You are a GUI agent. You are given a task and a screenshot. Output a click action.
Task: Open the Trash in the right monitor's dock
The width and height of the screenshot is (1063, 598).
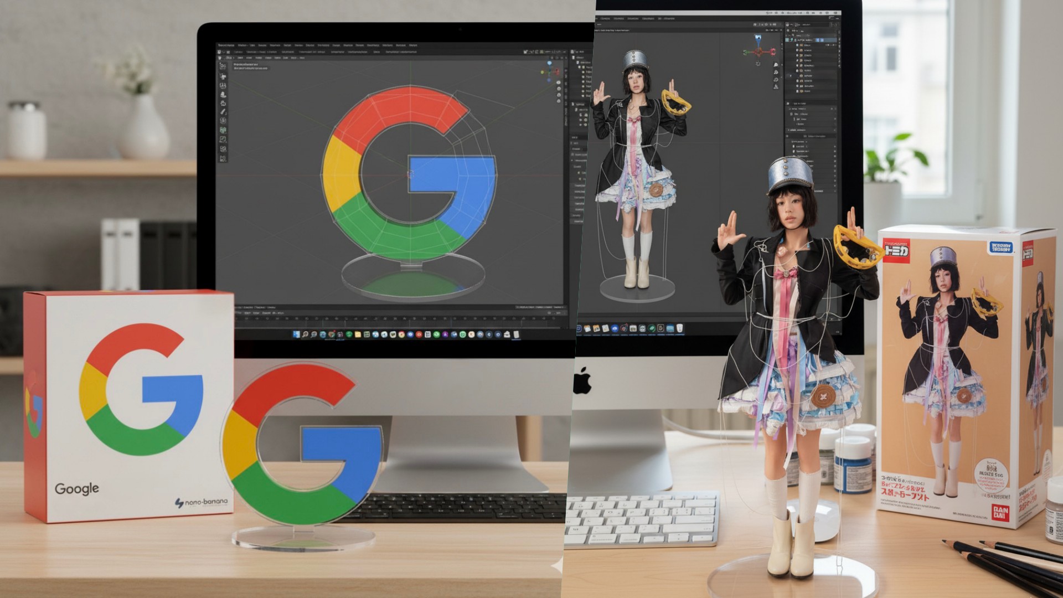click(680, 328)
